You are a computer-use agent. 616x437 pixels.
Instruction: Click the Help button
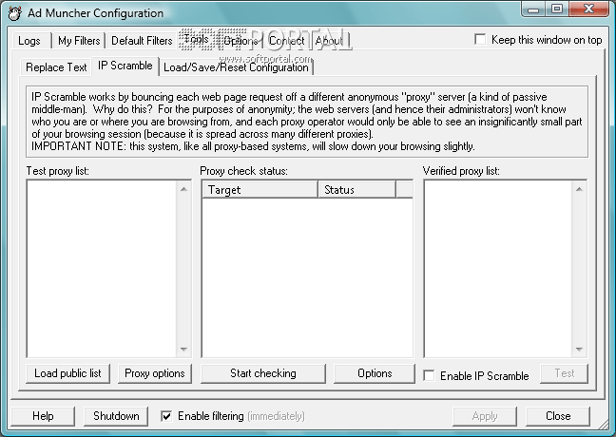[x=43, y=416]
